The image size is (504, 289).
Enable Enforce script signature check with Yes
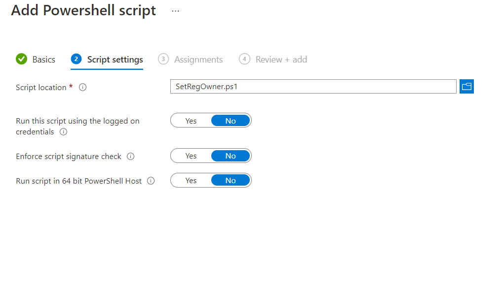pos(191,156)
